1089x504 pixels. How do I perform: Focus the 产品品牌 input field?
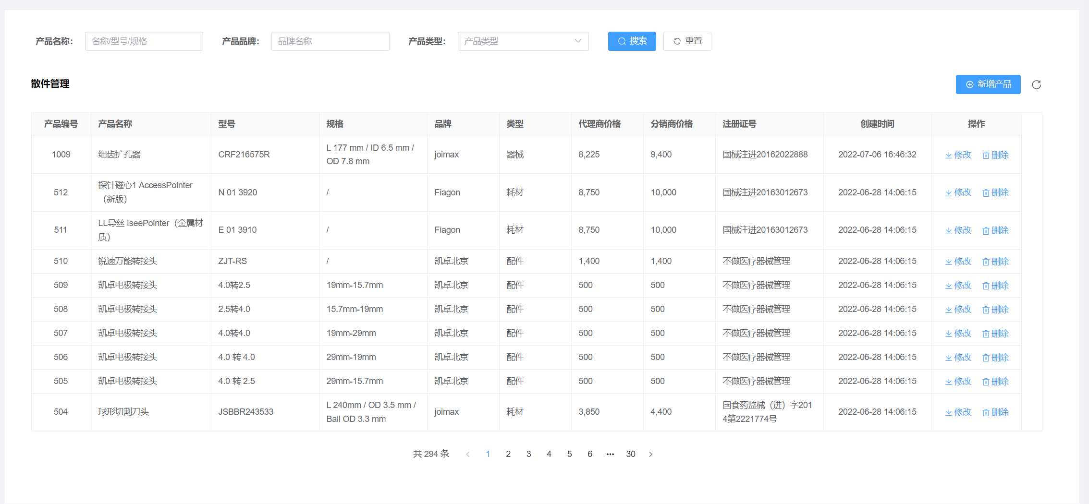330,41
